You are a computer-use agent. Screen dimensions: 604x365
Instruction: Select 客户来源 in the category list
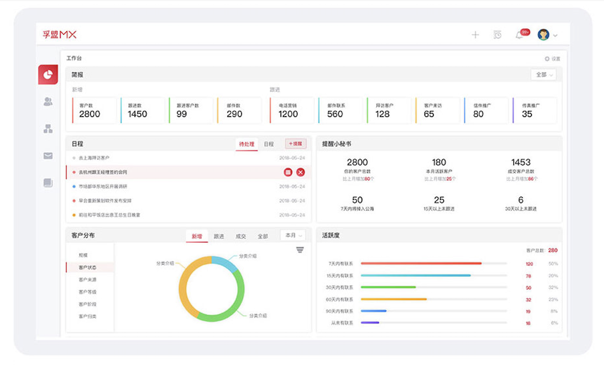click(87, 280)
